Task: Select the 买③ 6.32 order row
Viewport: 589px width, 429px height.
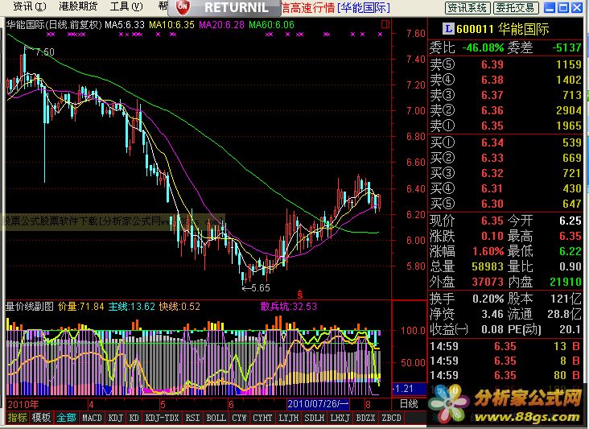Action: coord(505,173)
